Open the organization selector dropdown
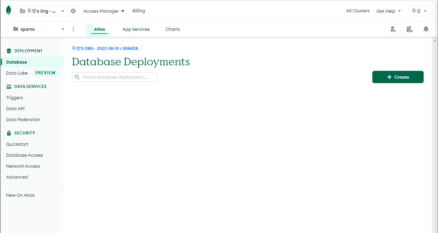The image size is (438, 233). coord(42,11)
